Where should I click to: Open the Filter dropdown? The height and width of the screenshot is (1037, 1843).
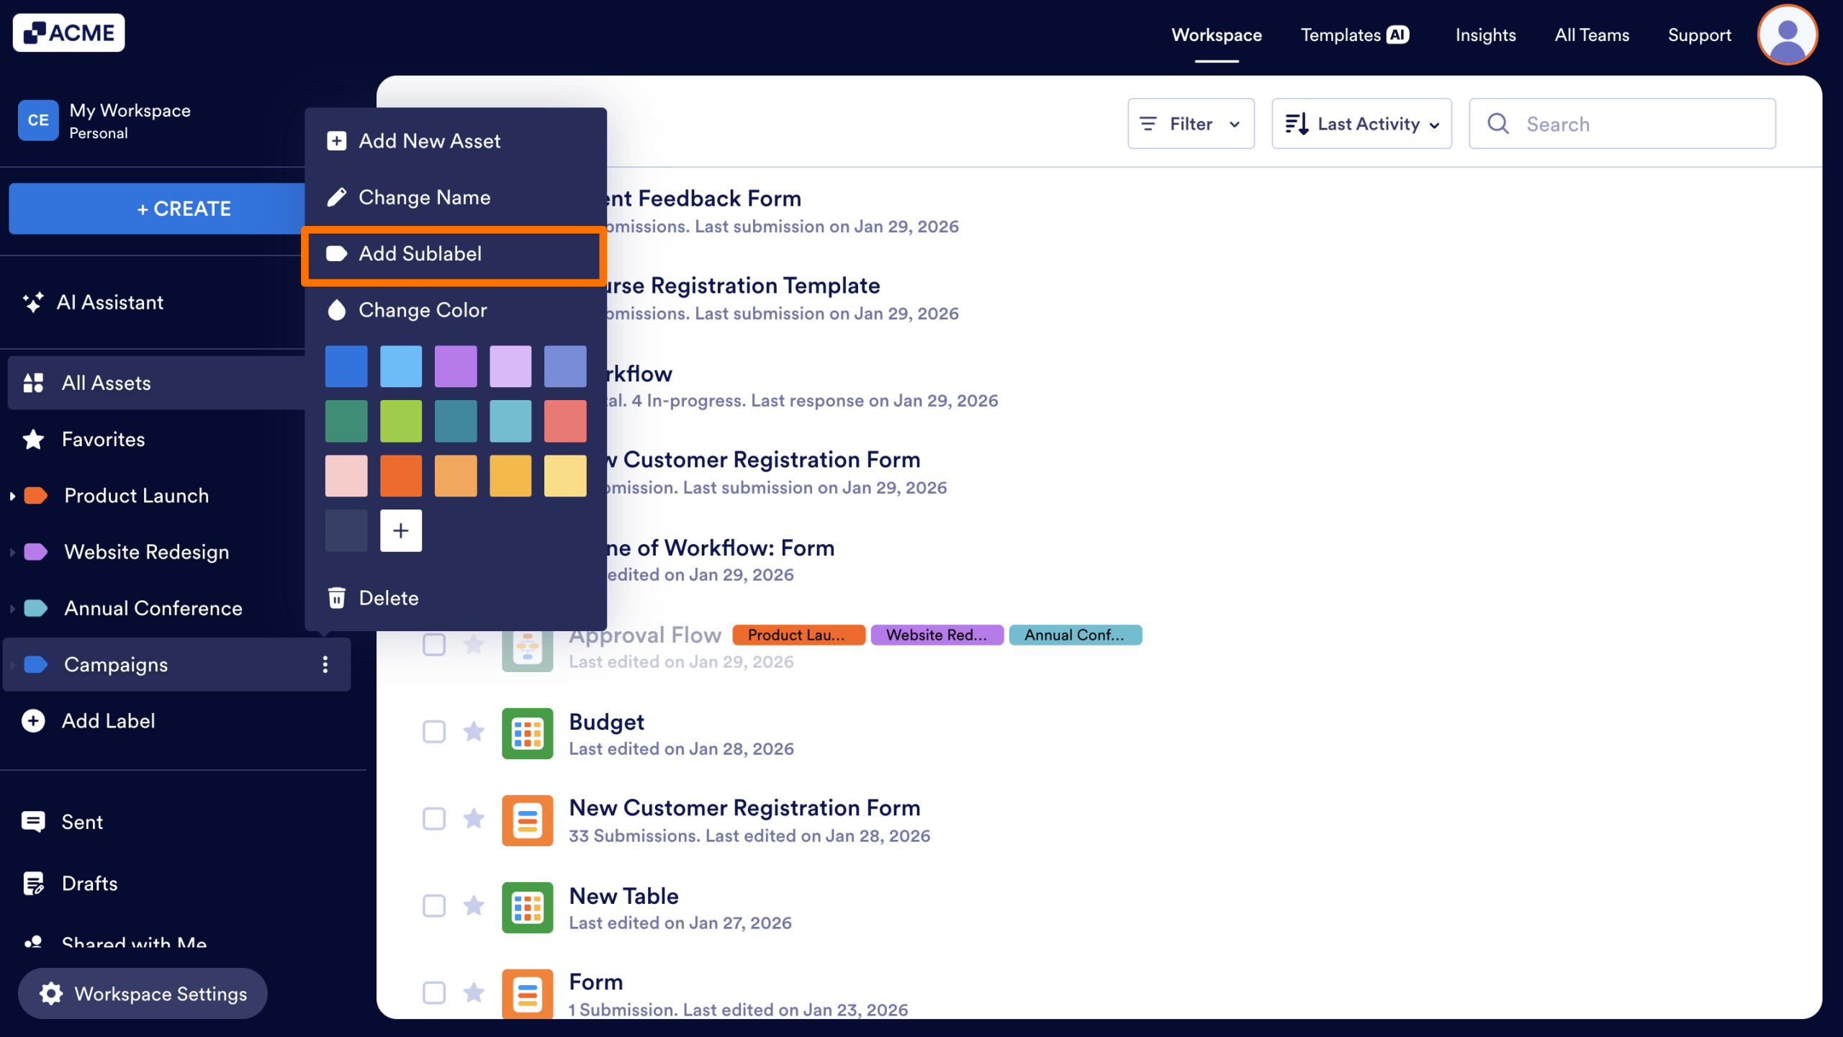point(1191,123)
